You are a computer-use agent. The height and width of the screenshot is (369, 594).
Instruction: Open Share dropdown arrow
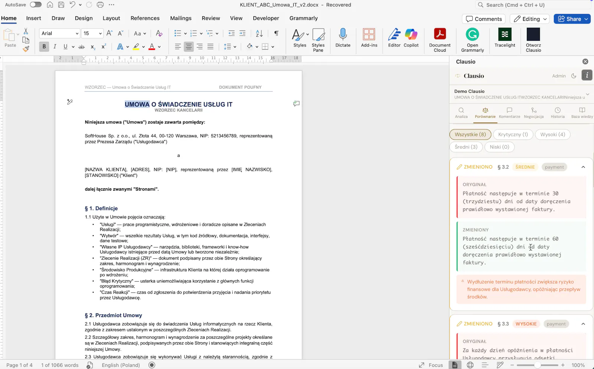coord(586,19)
